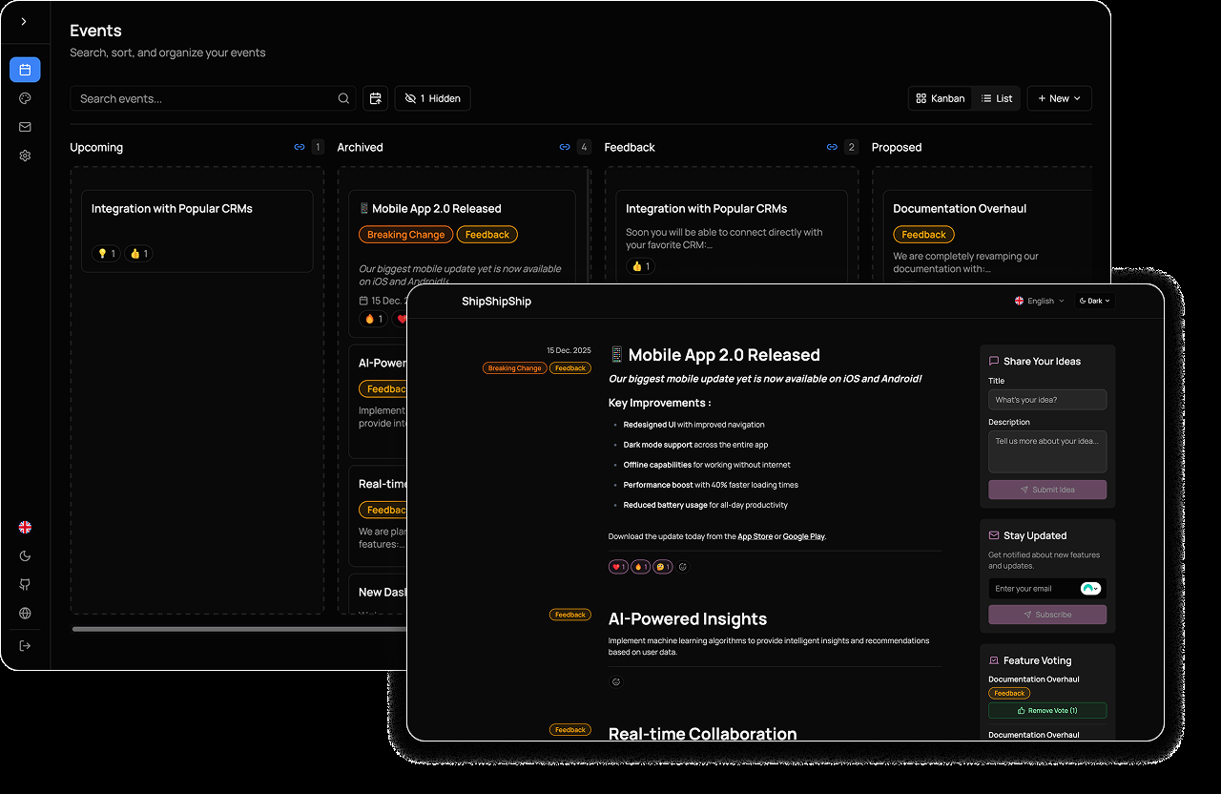Click the link icon on the Archived column
The width and height of the screenshot is (1221, 794).
click(565, 147)
